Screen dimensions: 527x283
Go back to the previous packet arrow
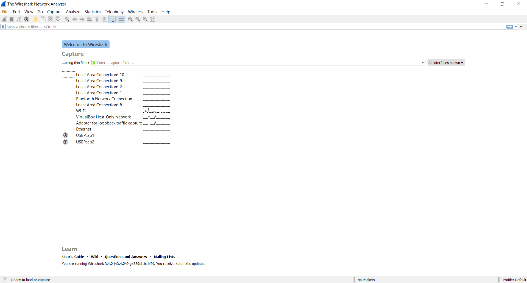pyautogui.click(x=75, y=19)
